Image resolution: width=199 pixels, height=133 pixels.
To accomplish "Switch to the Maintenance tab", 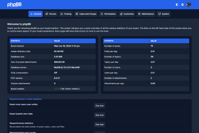I will (x=146, y=14).
